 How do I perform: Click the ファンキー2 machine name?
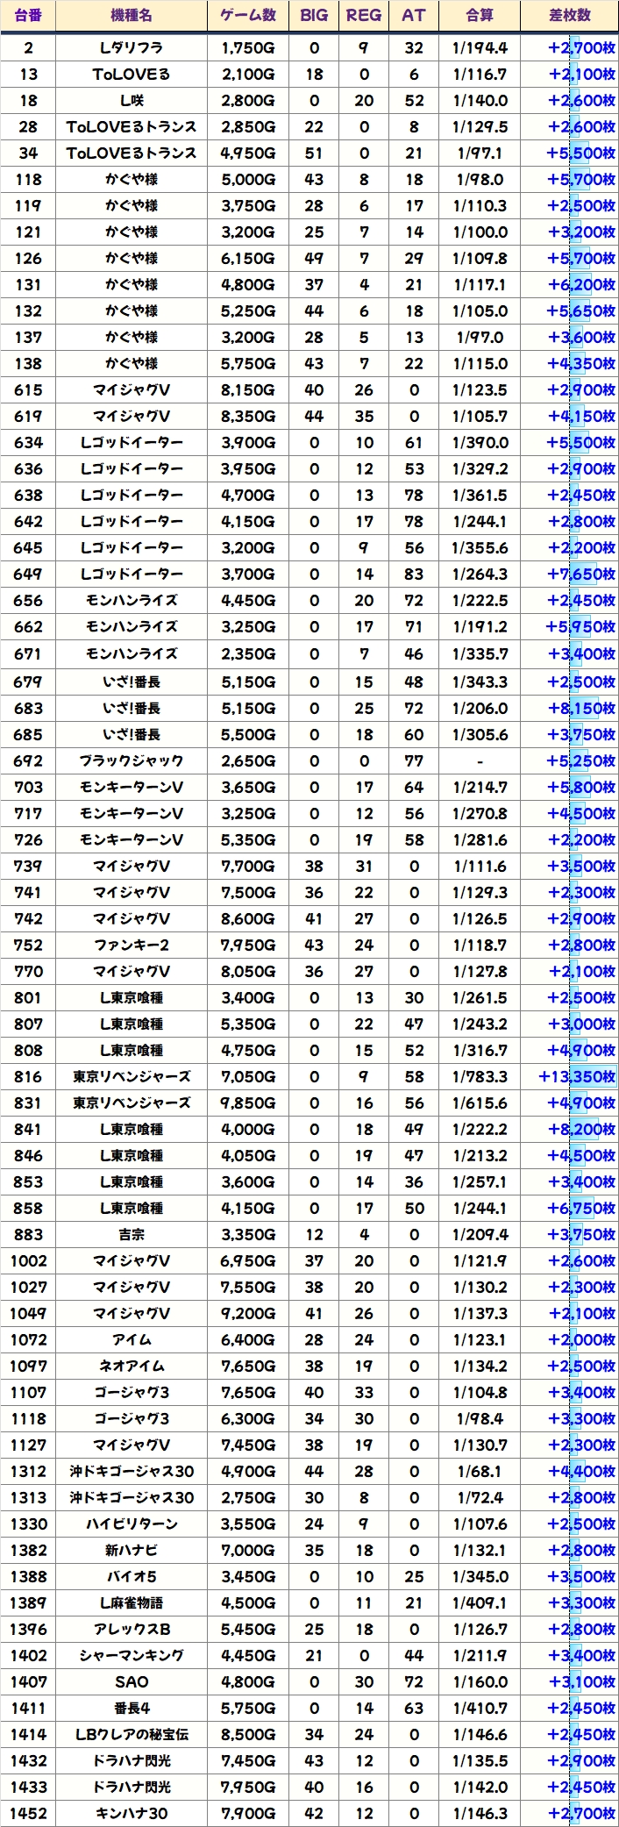click(132, 945)
